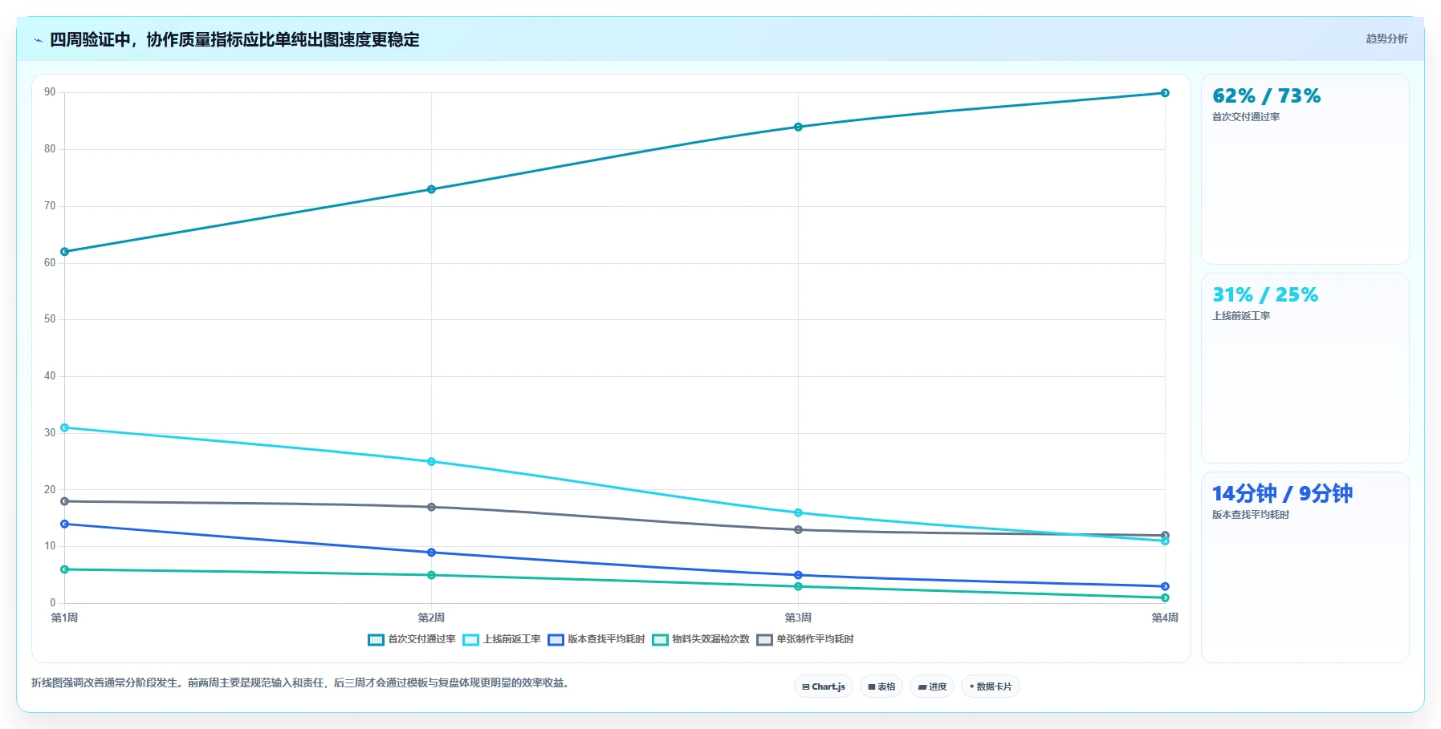1441x729 pixels.
Task: Click the 版本查找平均耗时 point at 第4周
Action: [1165, 586]
